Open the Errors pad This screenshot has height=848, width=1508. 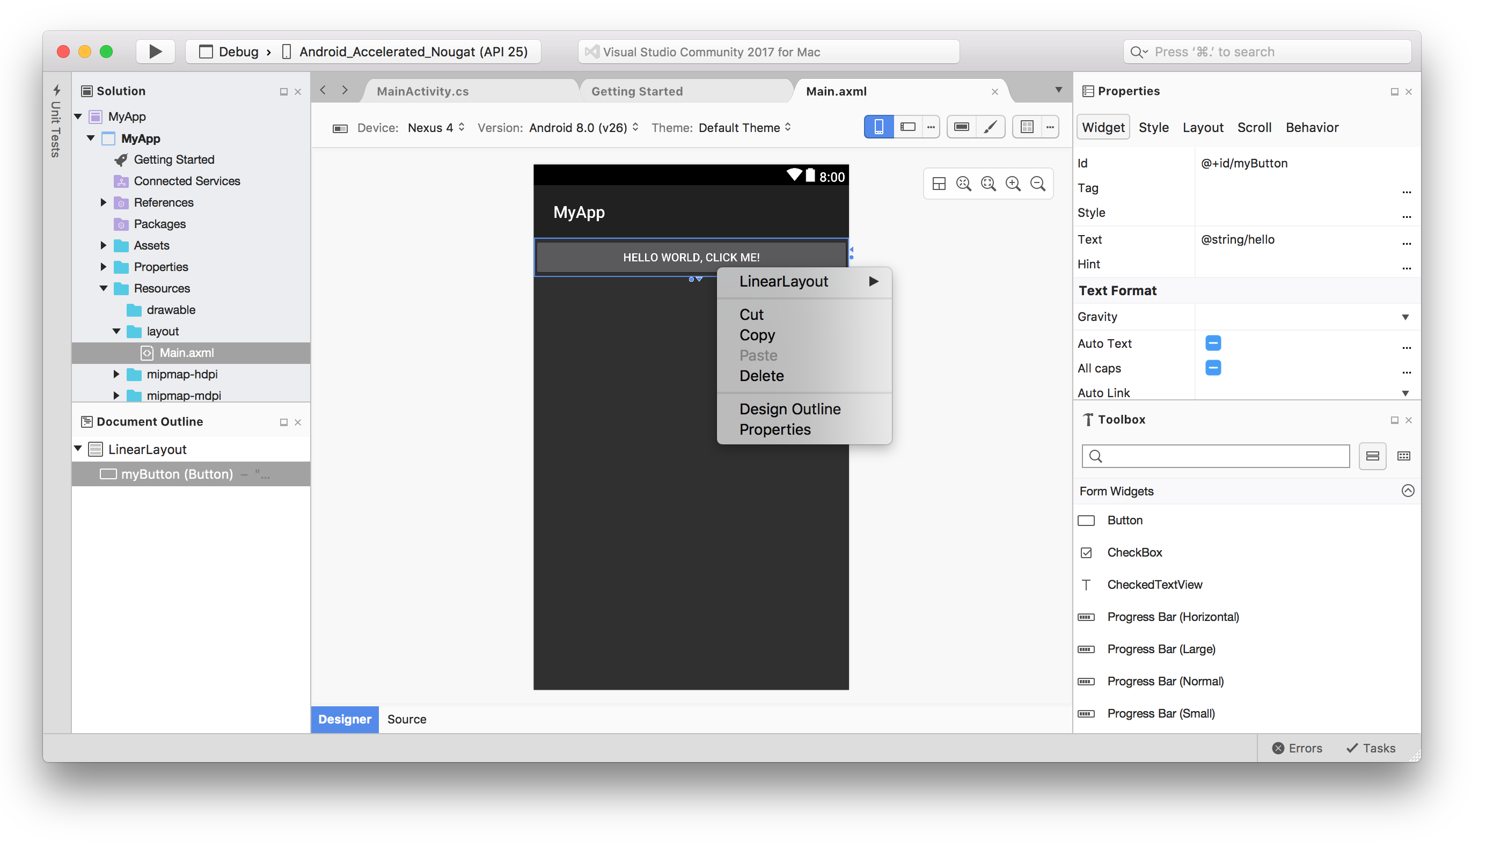tap(1297, 748)
